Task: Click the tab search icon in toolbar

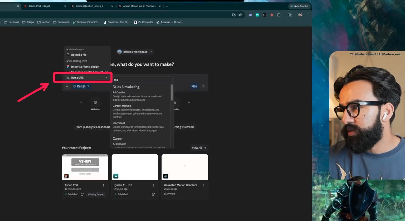Action: tap(289, 15)
